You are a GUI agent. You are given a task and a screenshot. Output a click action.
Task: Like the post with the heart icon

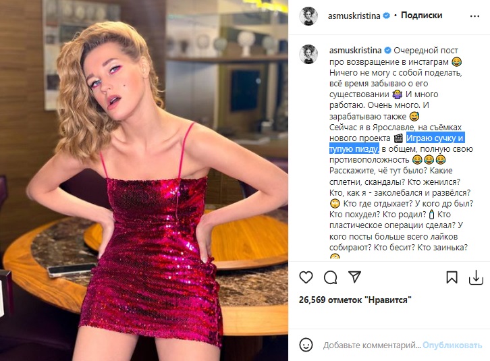point(306,277)
